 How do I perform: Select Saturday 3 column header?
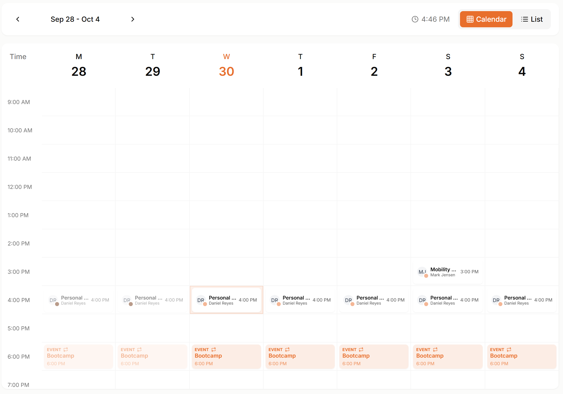click(448, 65)
